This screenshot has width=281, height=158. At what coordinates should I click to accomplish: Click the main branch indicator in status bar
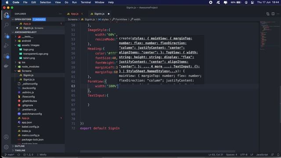click(x=9, y=154)
